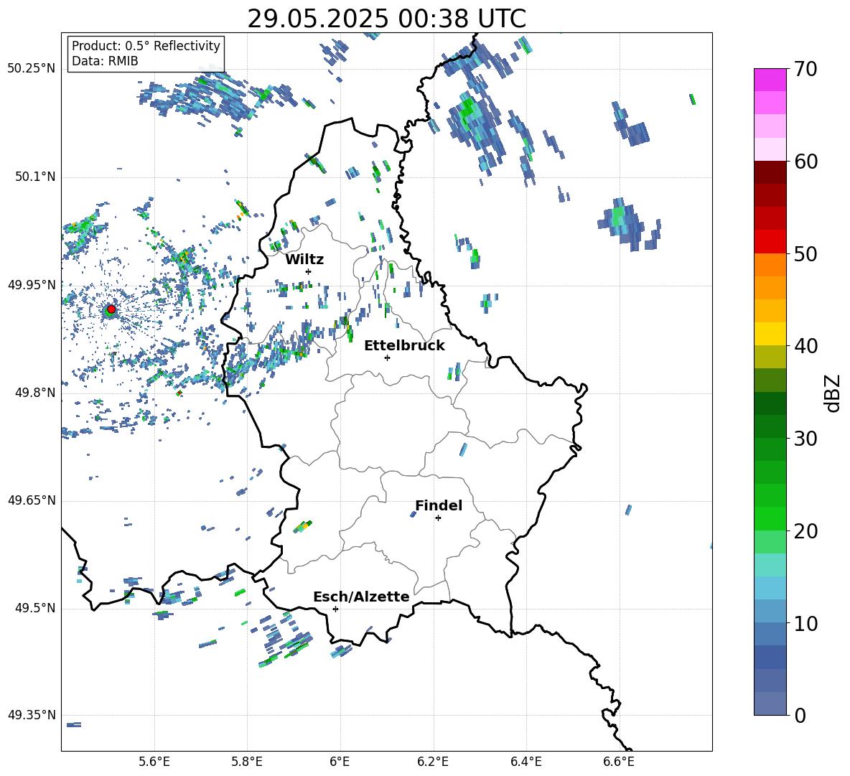Click the 'Data: RMIB' text
850x776 pixels.
pyautogui.click(x=105, y=61)
